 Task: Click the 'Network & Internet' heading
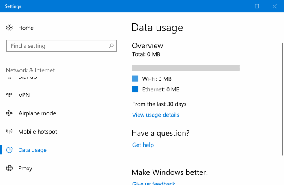tap(30, 70)
